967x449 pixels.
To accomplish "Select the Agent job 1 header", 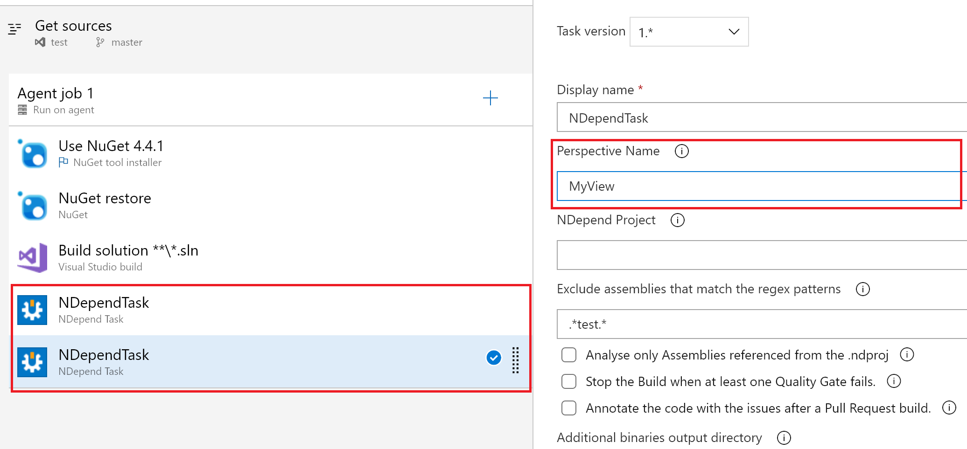I will point(271,100).
